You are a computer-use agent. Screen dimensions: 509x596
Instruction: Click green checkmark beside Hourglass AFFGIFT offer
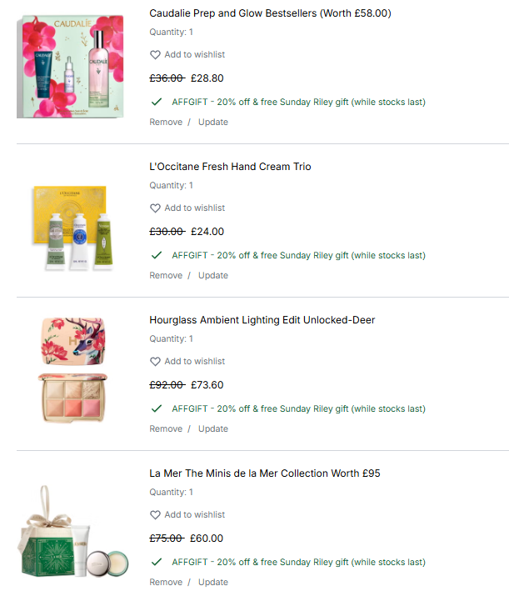pos(157,408)
